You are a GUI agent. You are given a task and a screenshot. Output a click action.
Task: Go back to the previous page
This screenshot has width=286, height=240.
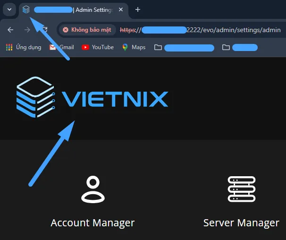10,30
